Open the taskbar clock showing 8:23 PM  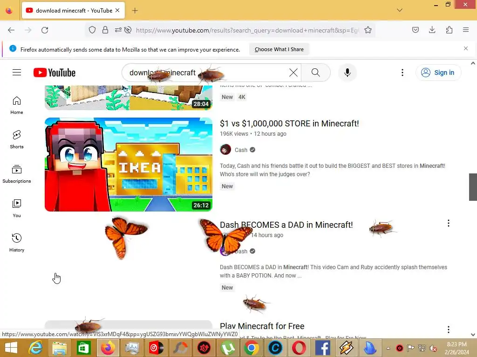click(457, 348)
